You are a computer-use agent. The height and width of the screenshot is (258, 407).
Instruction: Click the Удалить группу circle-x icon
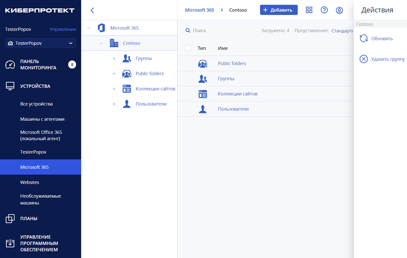point(364,59)
